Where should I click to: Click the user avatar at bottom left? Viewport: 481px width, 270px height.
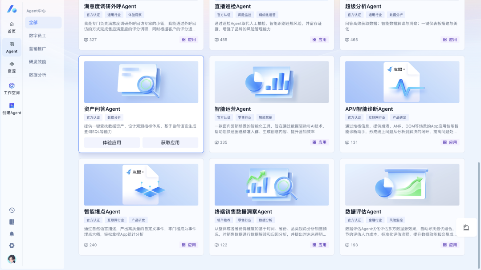click(12, 259)
